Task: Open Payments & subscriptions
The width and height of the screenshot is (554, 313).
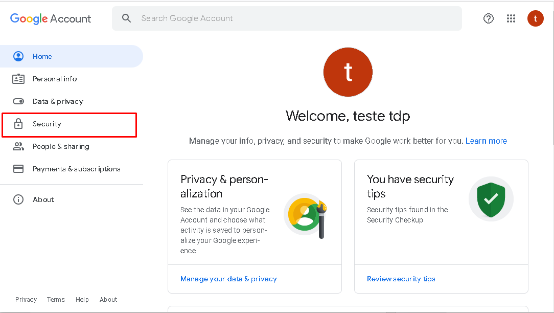Action: (72, 169)
